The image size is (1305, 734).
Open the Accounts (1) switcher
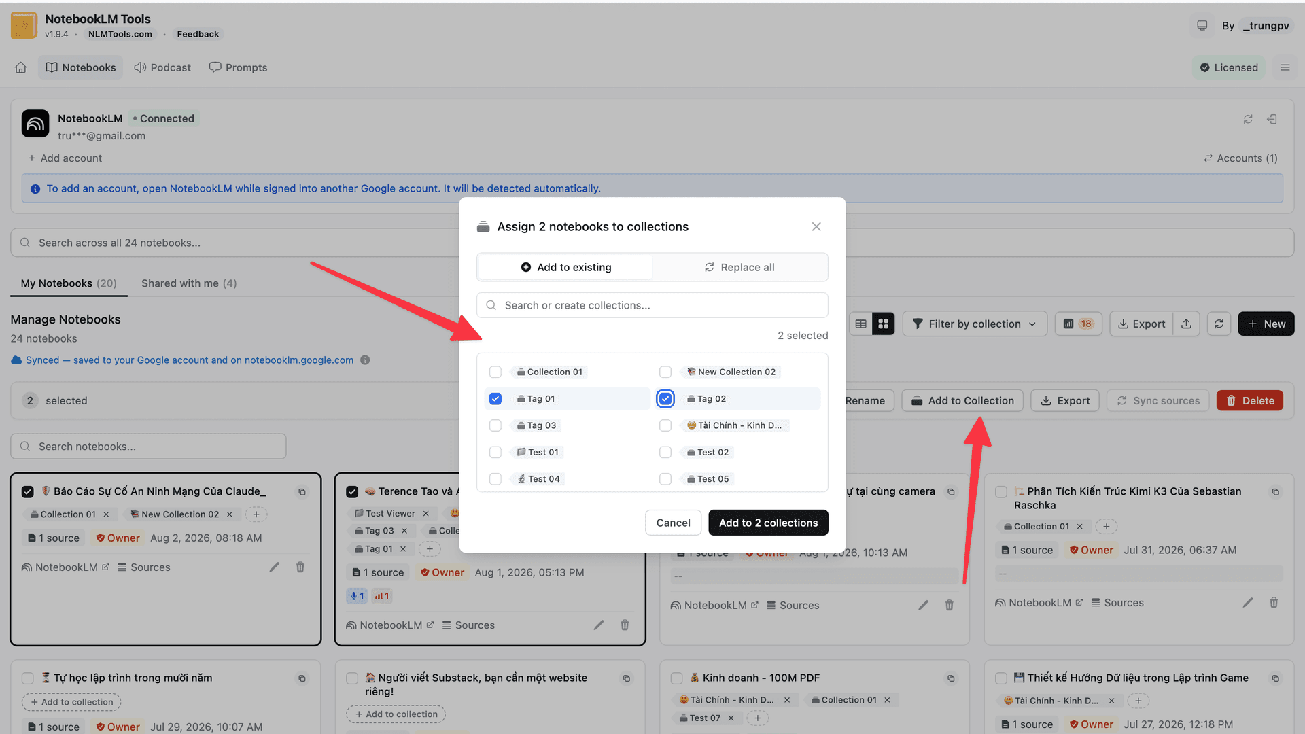tap(1240, 158)
